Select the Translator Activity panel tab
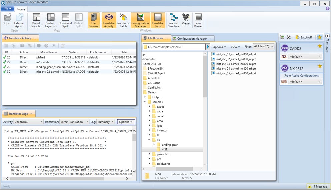331x190 pixels. [x=20, y=38]
